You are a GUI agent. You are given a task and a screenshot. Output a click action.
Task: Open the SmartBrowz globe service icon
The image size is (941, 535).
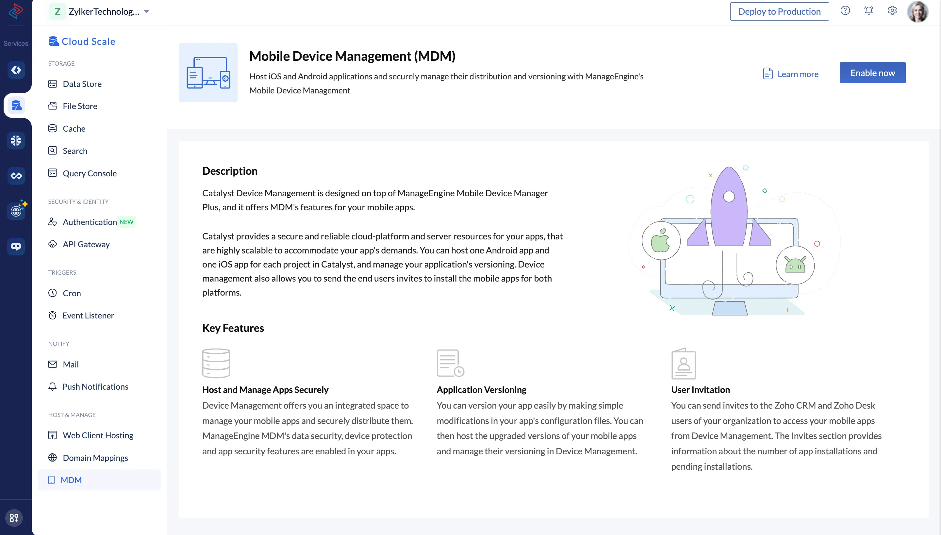(x=16, y=211)
